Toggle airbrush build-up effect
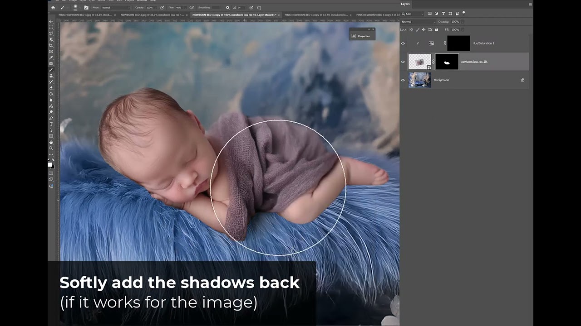The height and width of the screenshot is (326, 581). [192, 8]
